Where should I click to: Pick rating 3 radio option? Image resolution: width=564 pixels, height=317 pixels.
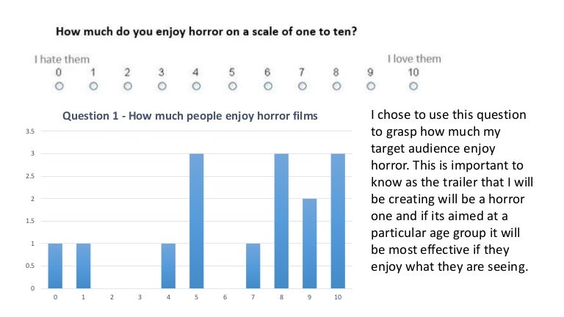click(x=162, y=86)
